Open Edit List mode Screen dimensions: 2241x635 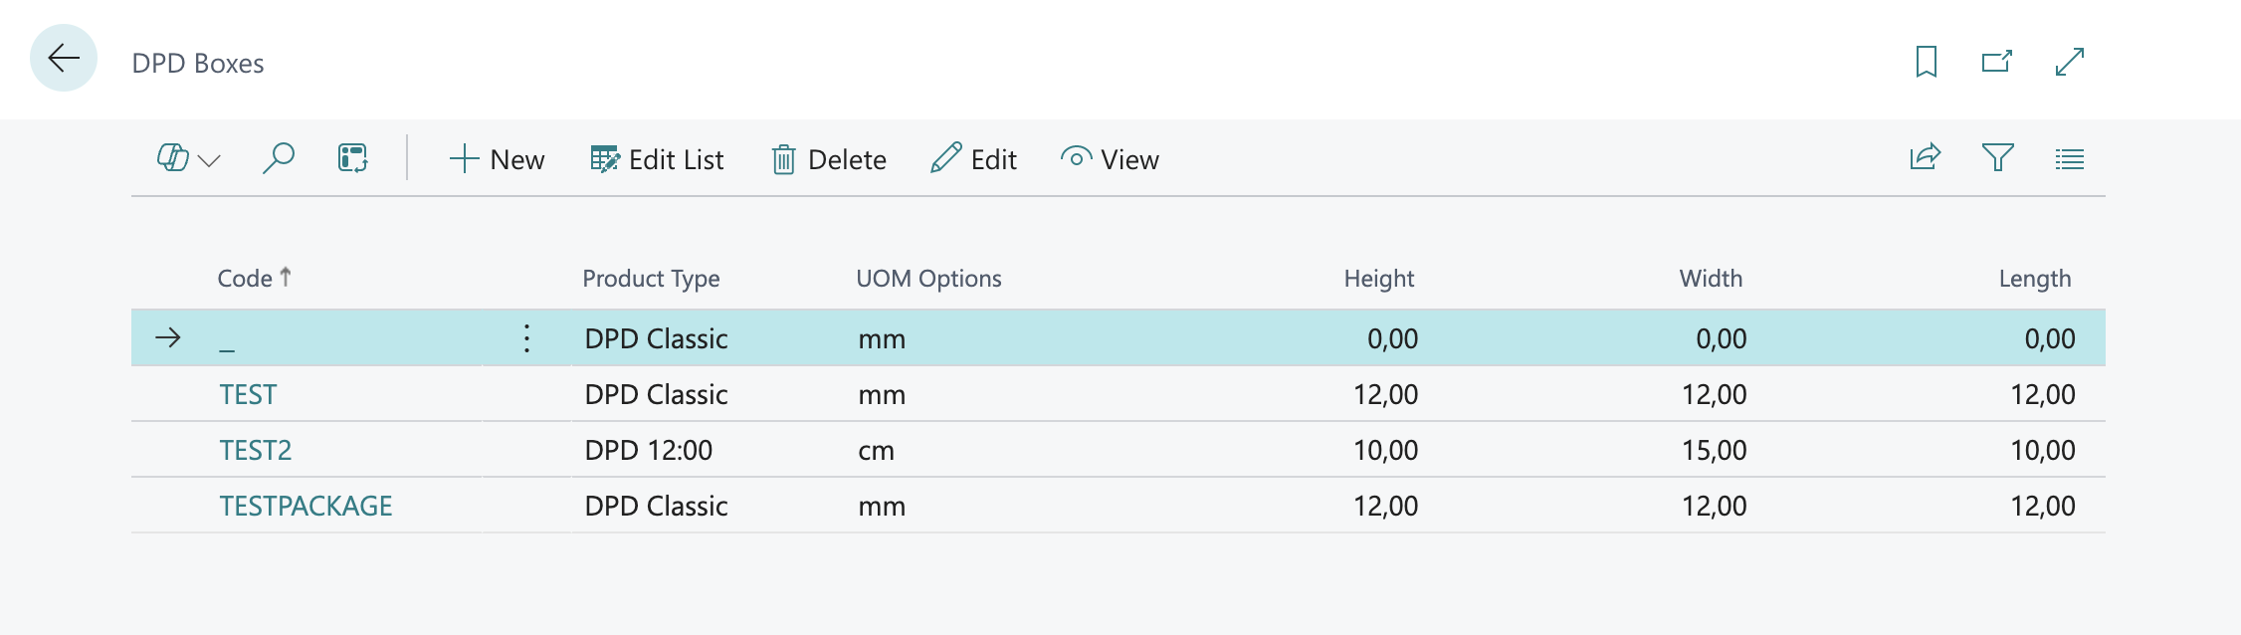(x=657, y=159)
